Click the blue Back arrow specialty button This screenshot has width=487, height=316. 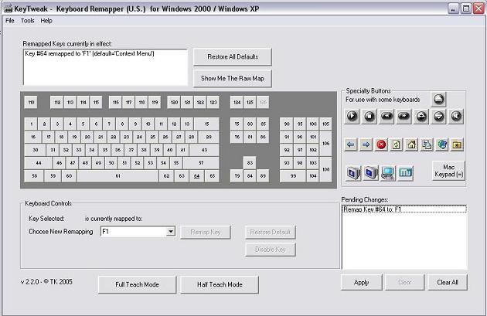pos(351,144)
